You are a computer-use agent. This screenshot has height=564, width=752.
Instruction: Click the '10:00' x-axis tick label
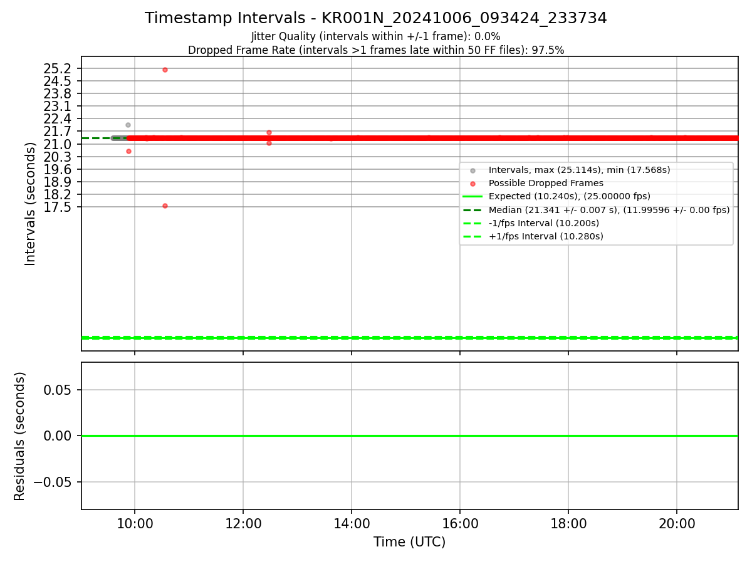coord(135,524)
